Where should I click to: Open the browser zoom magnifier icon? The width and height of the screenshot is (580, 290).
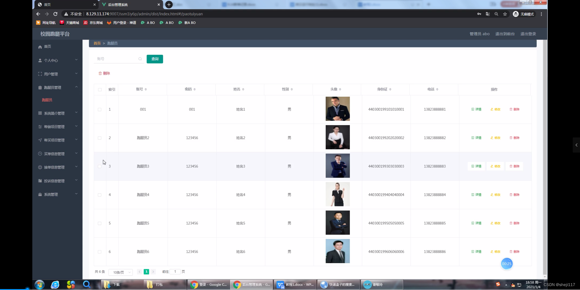pos(496,14)
